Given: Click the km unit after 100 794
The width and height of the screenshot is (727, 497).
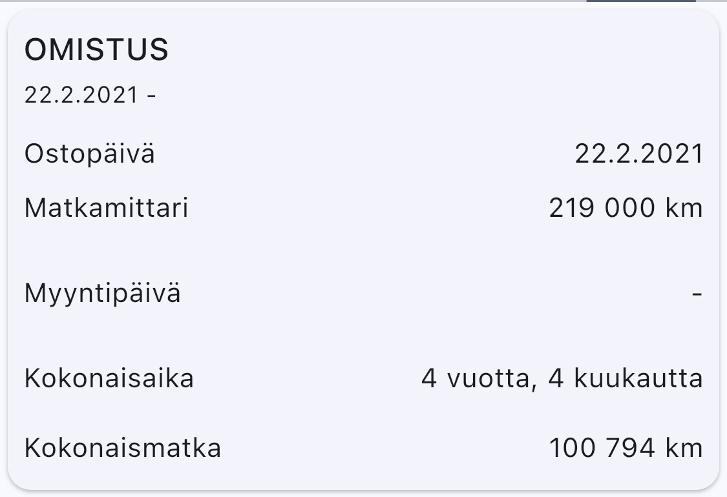Looking at the screenshot, I should coord(684,449).
